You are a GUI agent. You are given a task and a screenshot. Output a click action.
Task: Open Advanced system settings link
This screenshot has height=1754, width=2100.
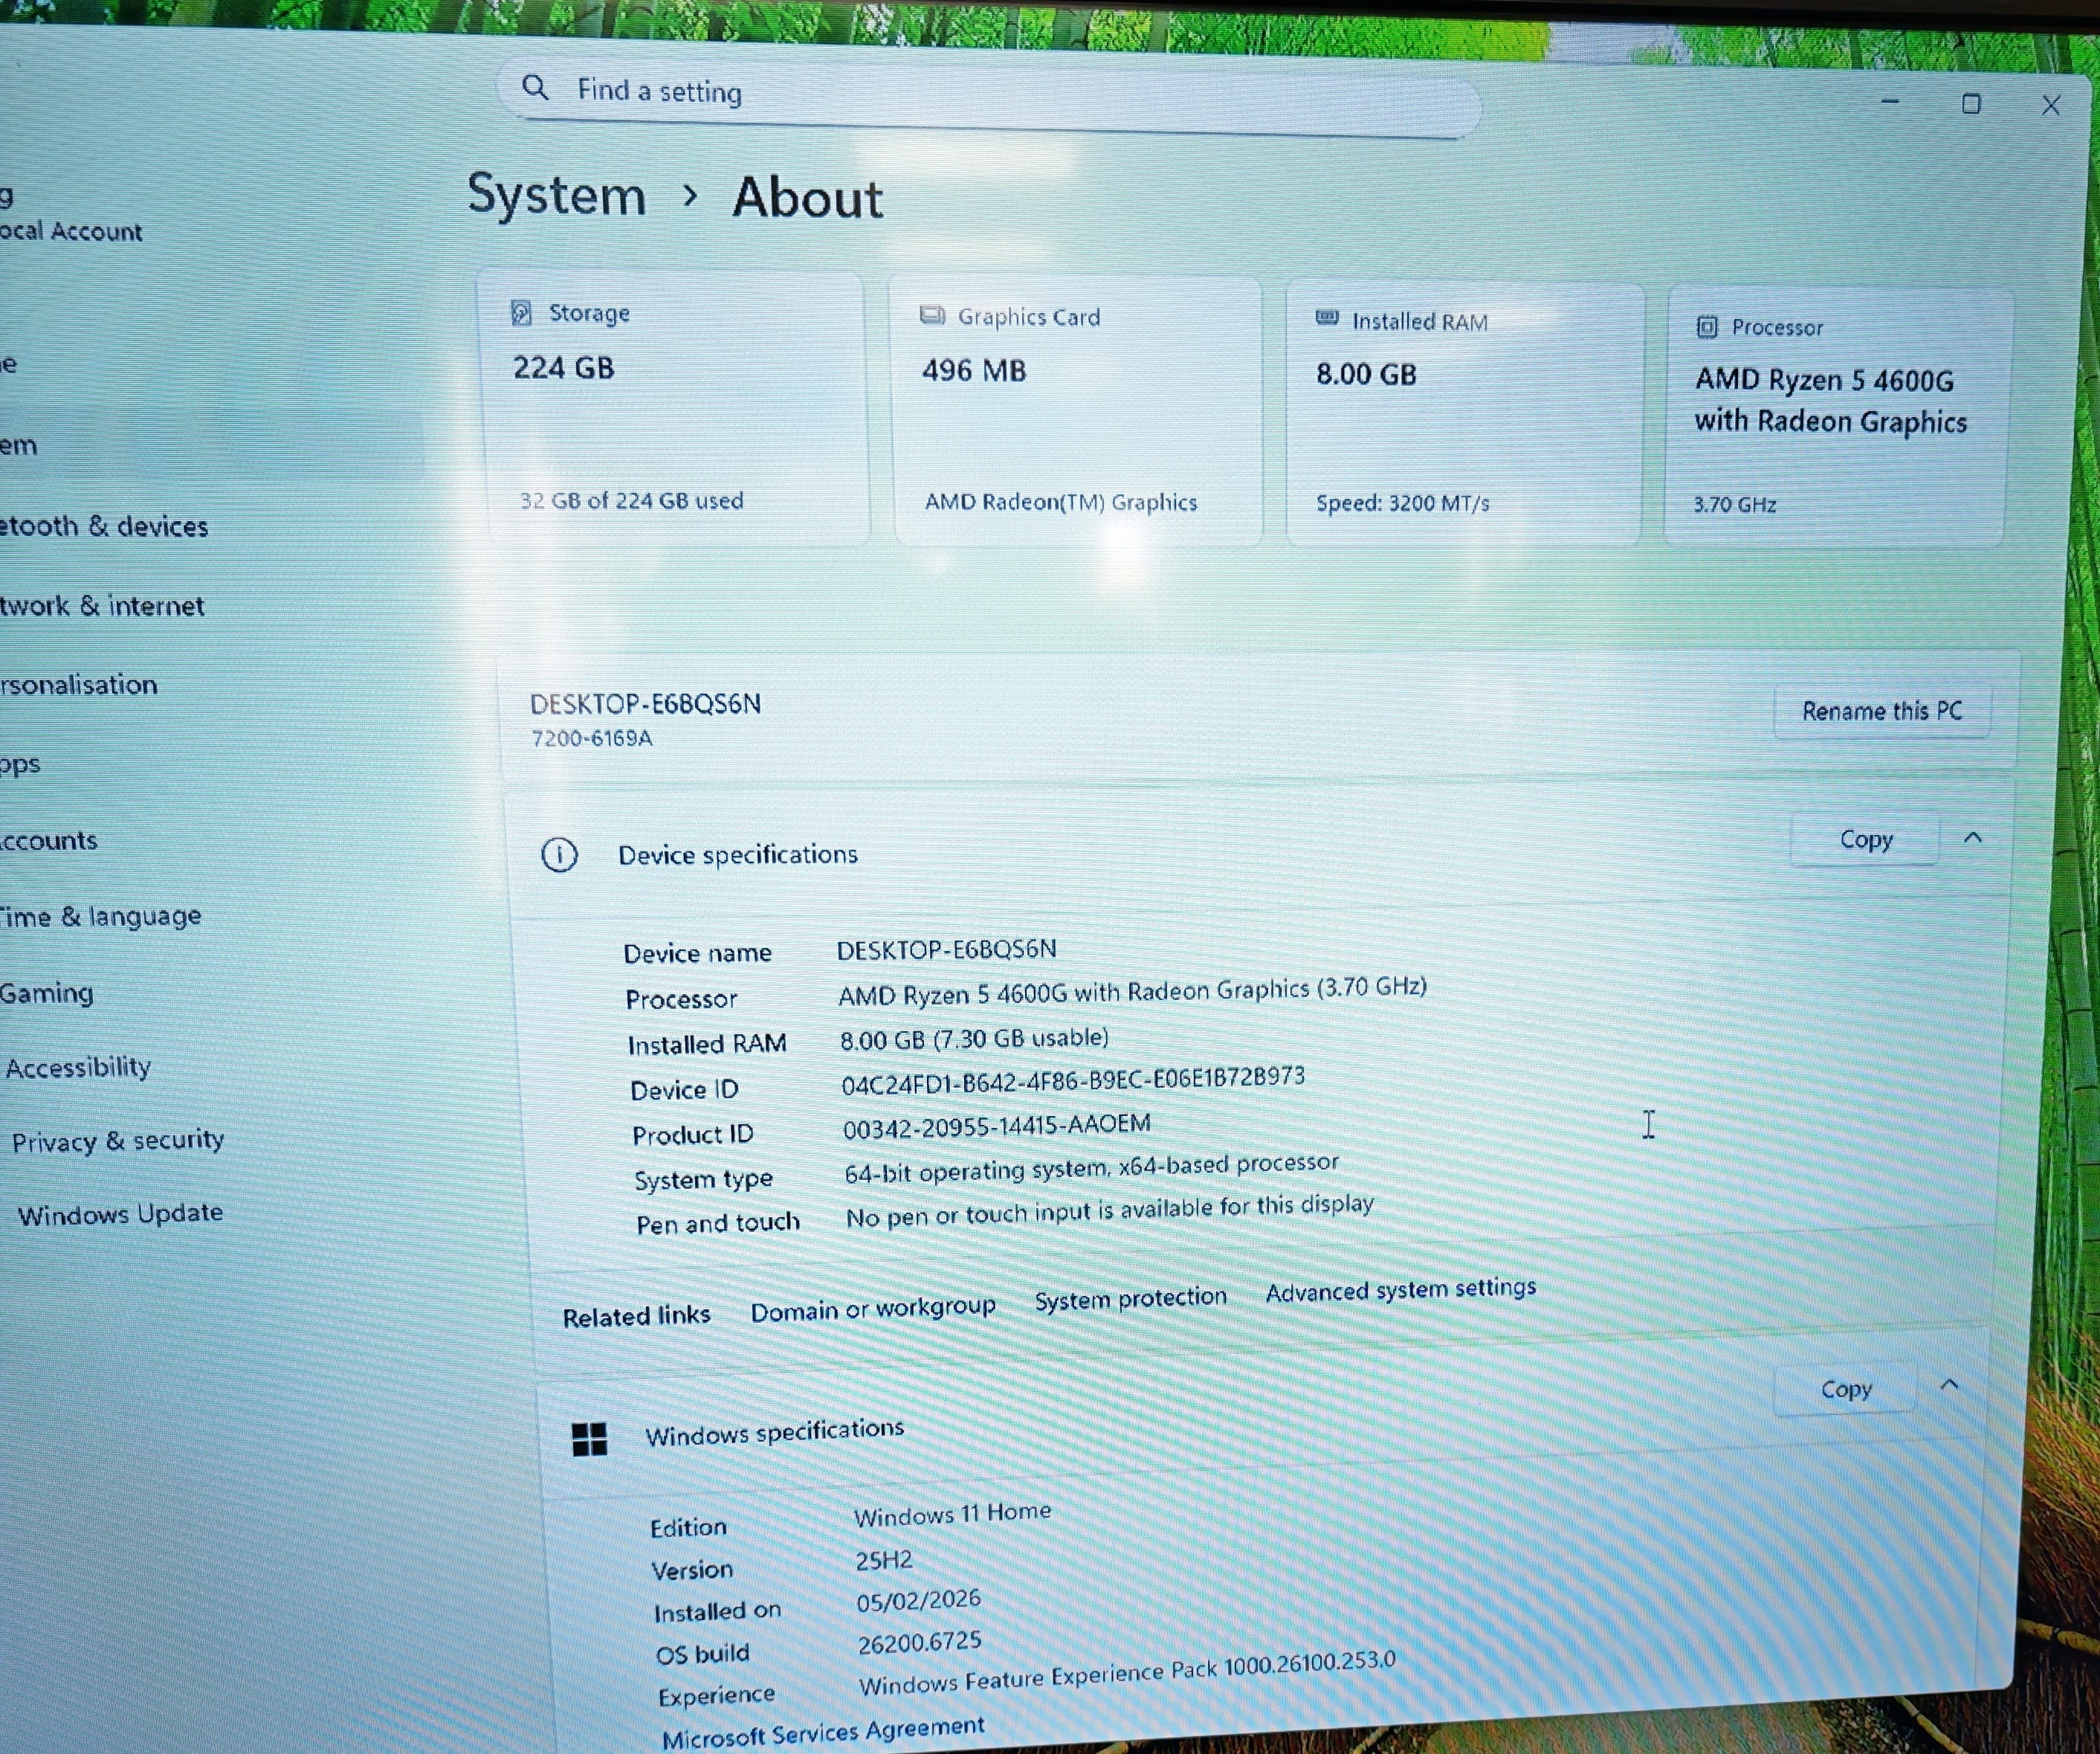(x=1400, y=1290)
